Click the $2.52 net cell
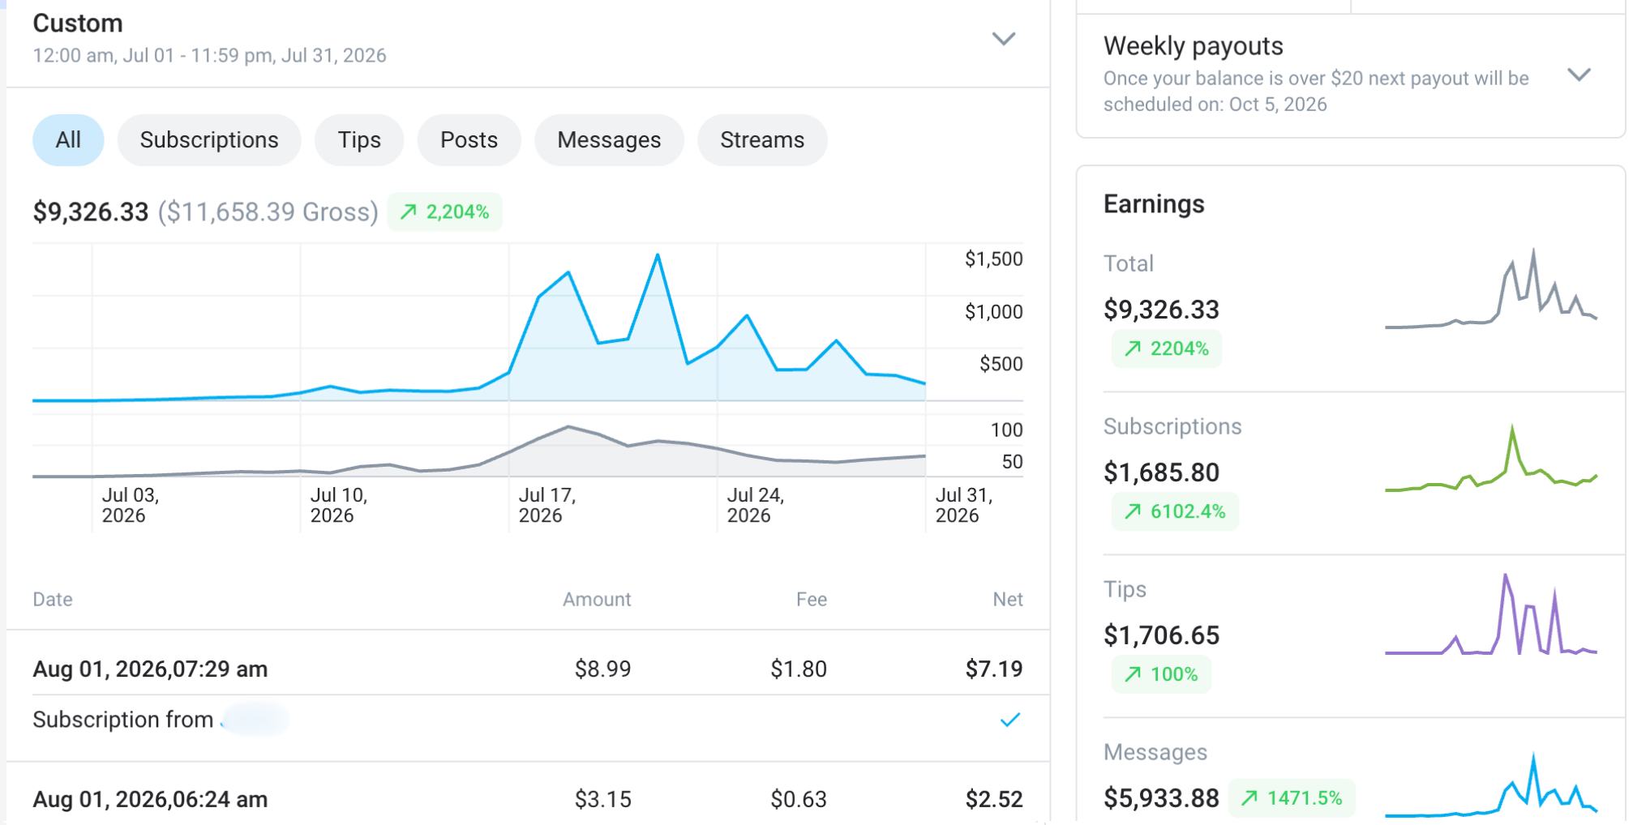This screenshot has width=1633, height=825. click(x=994, y=800)
